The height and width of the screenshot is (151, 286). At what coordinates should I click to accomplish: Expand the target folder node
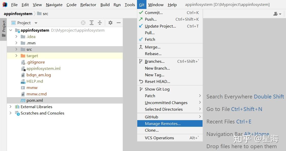(x=16, y=56)
